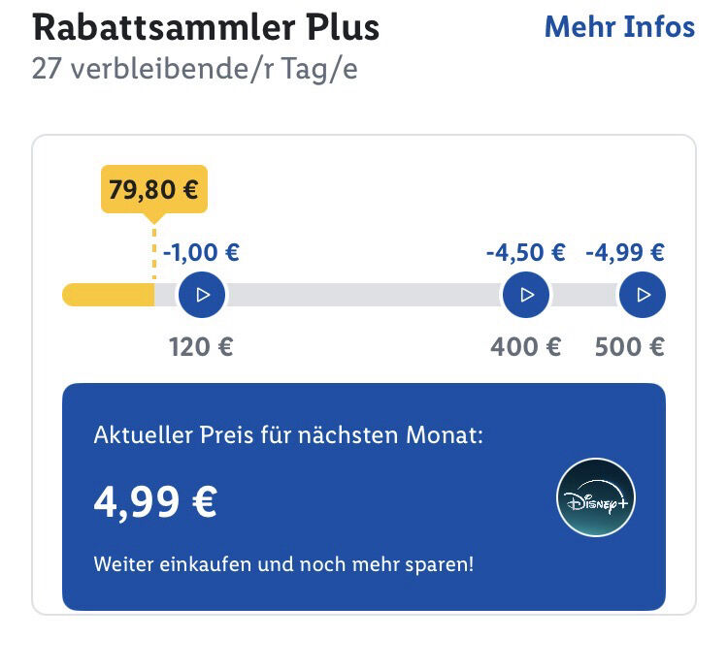Open the Mehr Infos link

(x=619, y=27)
